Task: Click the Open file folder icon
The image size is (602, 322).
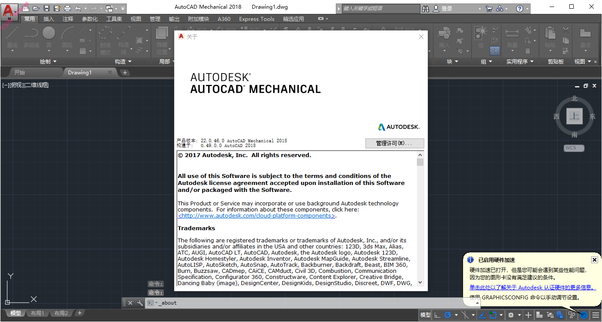Action: (x=36, y=8)
